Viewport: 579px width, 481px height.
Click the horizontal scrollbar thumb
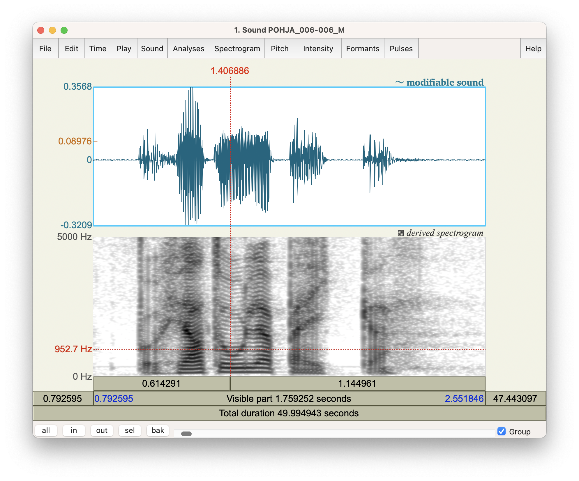coord(186,434)
